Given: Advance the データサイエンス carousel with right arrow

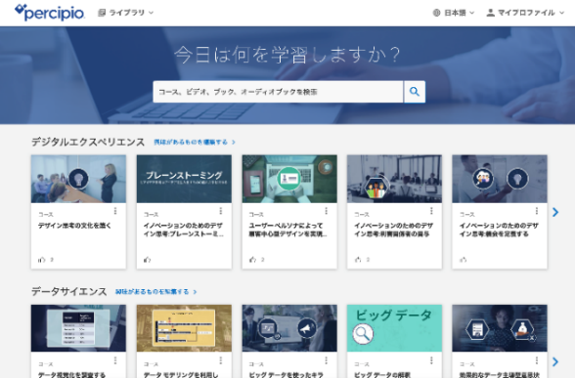Looking at the screenshot, I should coord(555,361).
